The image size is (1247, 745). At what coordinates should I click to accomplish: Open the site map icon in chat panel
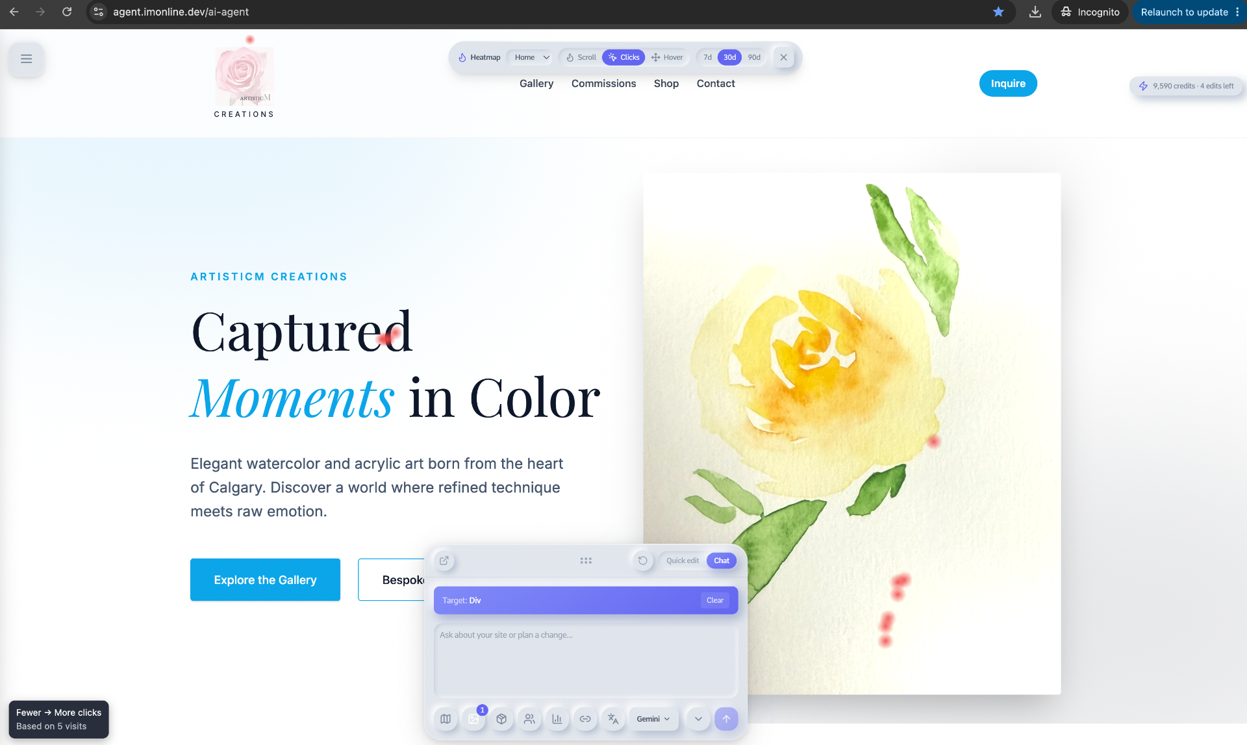point(446,719)
